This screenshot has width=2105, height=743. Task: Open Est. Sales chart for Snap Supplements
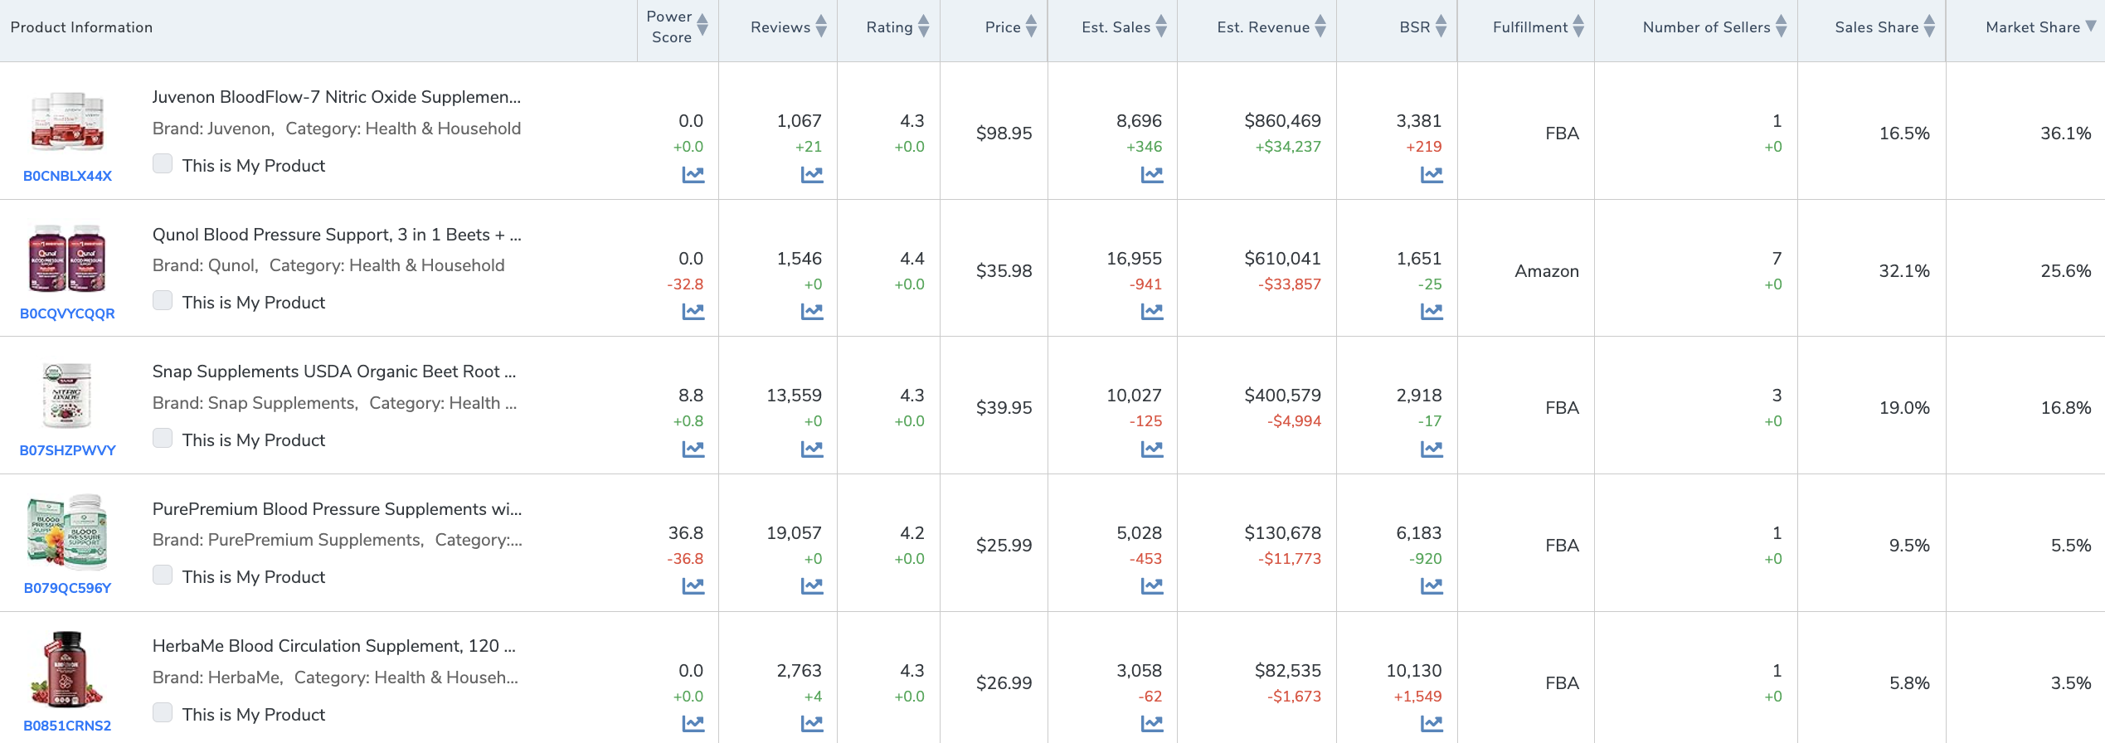click(1152, 449)
